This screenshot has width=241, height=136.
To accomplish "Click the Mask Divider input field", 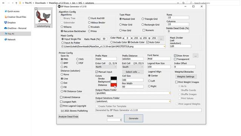I will 180,46.
